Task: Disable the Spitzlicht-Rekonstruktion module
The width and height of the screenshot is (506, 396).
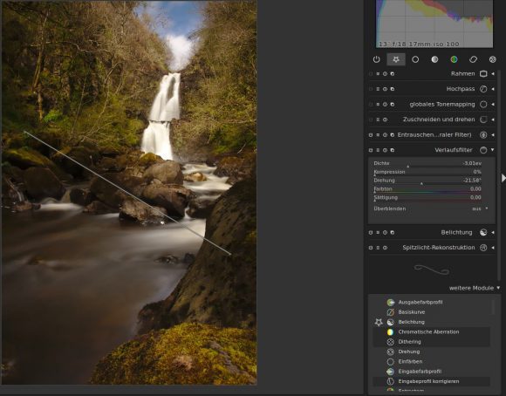Action: (x=371, y=248)
